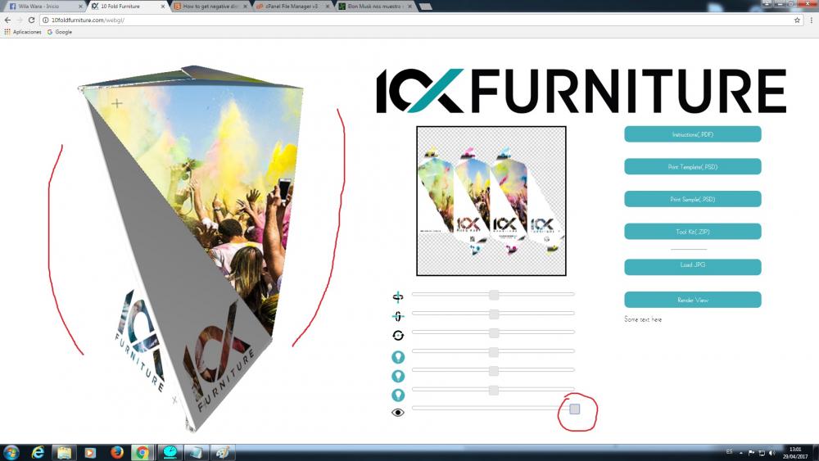Click the Render View button
This screenshot has height=461, width=819.
pyautogui.click(x=692, y=300)
